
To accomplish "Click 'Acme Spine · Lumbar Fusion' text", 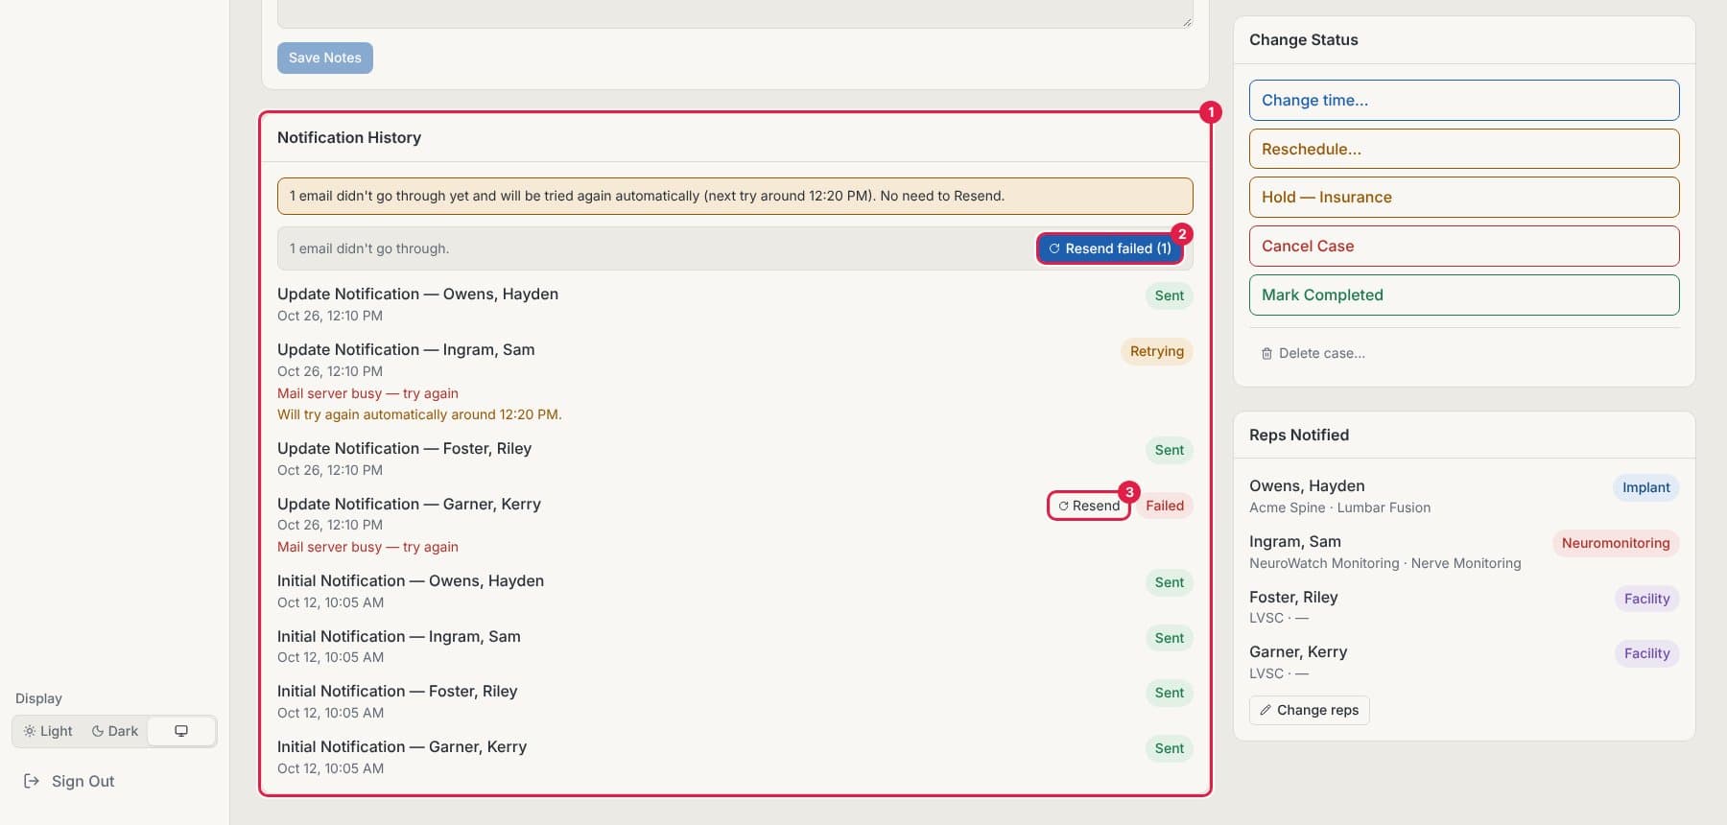I will [1339, 507].
